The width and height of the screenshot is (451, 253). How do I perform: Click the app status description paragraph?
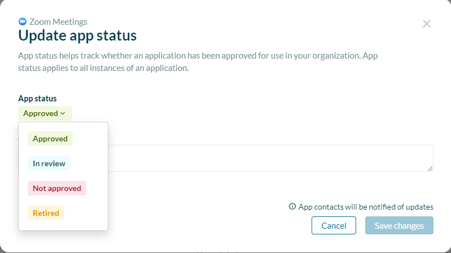click(198, 62)
